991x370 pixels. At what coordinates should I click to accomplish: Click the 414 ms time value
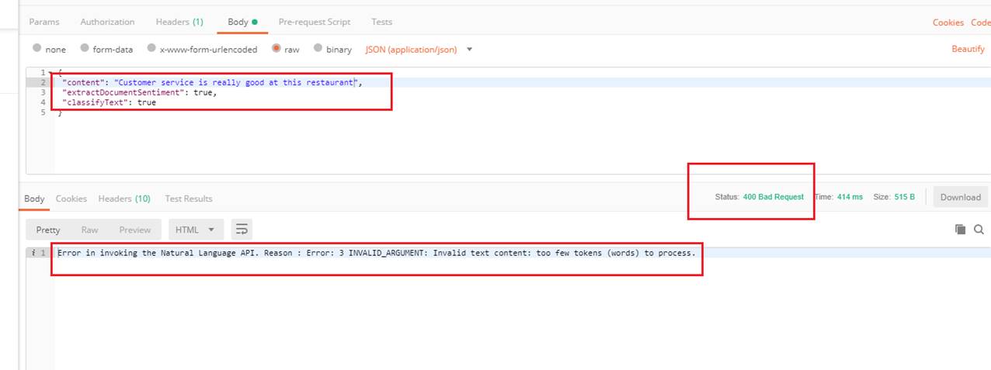click(850, 197)
